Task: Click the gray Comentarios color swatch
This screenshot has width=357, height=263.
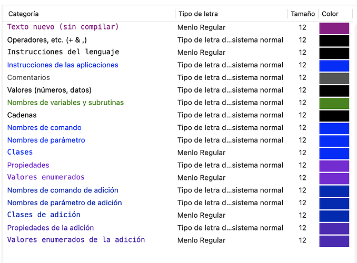Action: (x=334, y=78)
